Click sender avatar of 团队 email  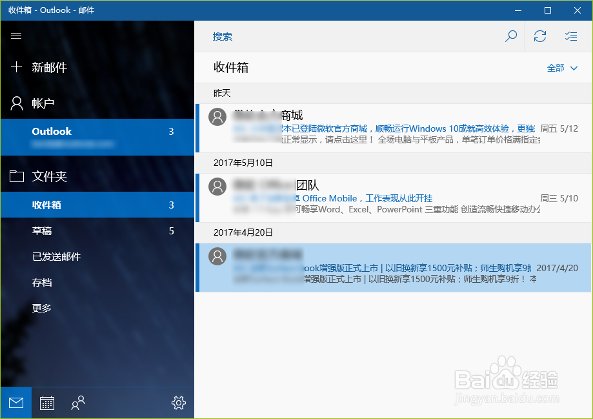(x=217, y=186)
